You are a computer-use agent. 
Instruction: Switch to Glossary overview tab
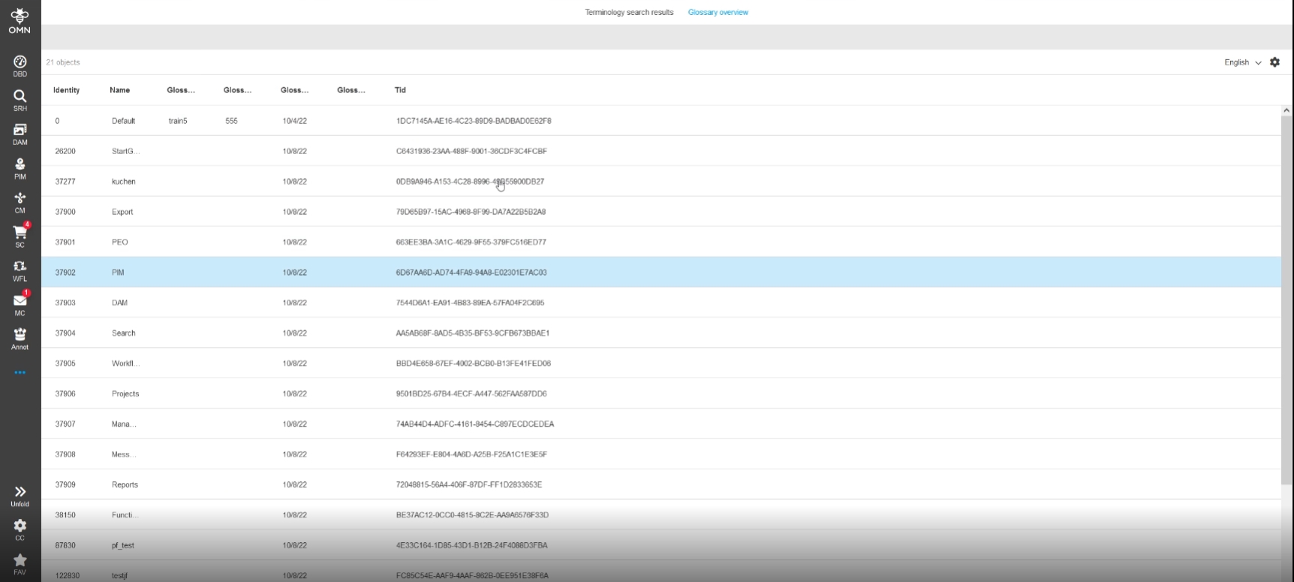[x=718, y=12]
